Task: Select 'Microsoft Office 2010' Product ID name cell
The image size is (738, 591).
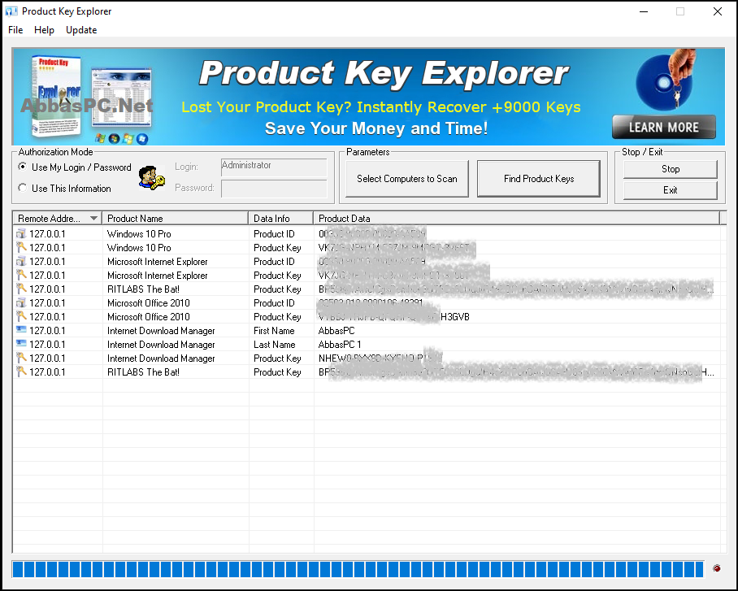Action: point(148,302)
